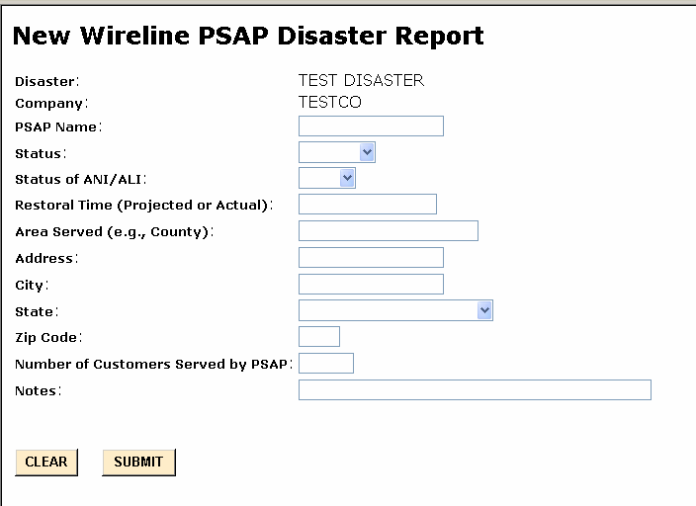This screenshot has width=696, height=506.
Task: Select the Notes text field
Action: 475,389
